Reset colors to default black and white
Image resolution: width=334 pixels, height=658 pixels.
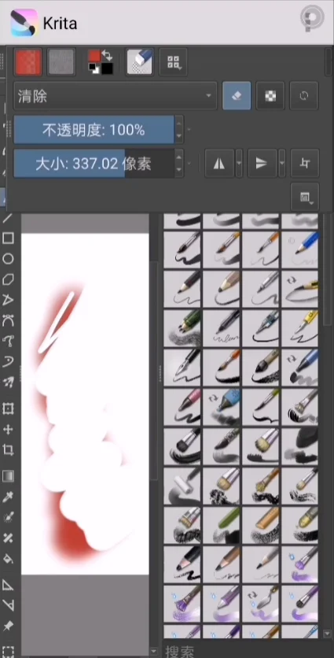tap(94, 68)
